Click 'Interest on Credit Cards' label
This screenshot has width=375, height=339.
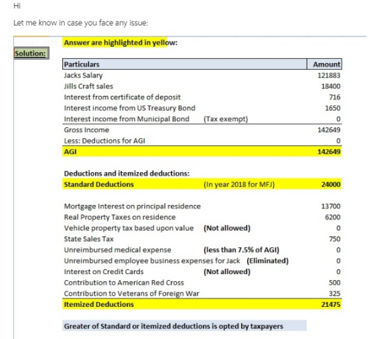[x=104, y=272]
